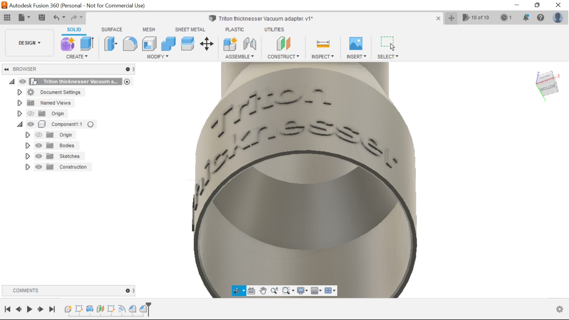Screen dimensions: 569x320
Task: Switch to the SURFACE tab
Action: (x=112, y=29)
